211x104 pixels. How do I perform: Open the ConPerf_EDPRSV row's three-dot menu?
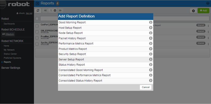coord(208,26)
